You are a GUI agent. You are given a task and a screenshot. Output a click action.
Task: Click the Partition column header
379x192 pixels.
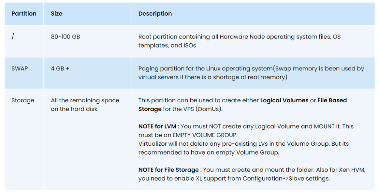click(24, 14)
